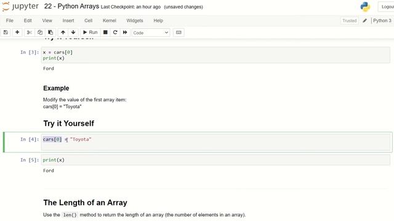Viewport: 394px width, 221px height.
Task: Click the In [5] prompt label
Action: tap(30, 160)
